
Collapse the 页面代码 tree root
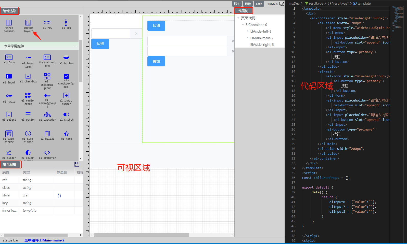[x=238, y=18]
